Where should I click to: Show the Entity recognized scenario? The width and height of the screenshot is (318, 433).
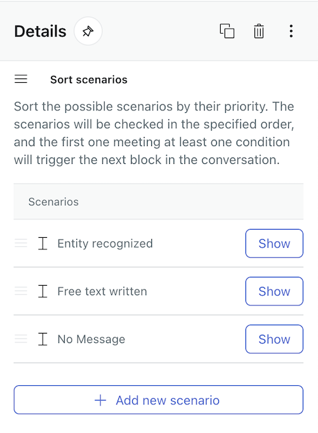coord(274,244)
